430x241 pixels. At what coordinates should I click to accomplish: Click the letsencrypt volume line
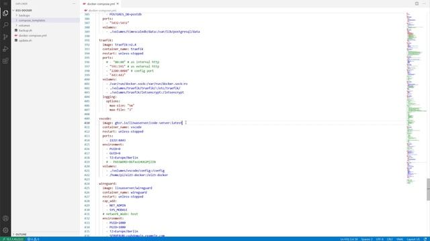tap(145, 92)
